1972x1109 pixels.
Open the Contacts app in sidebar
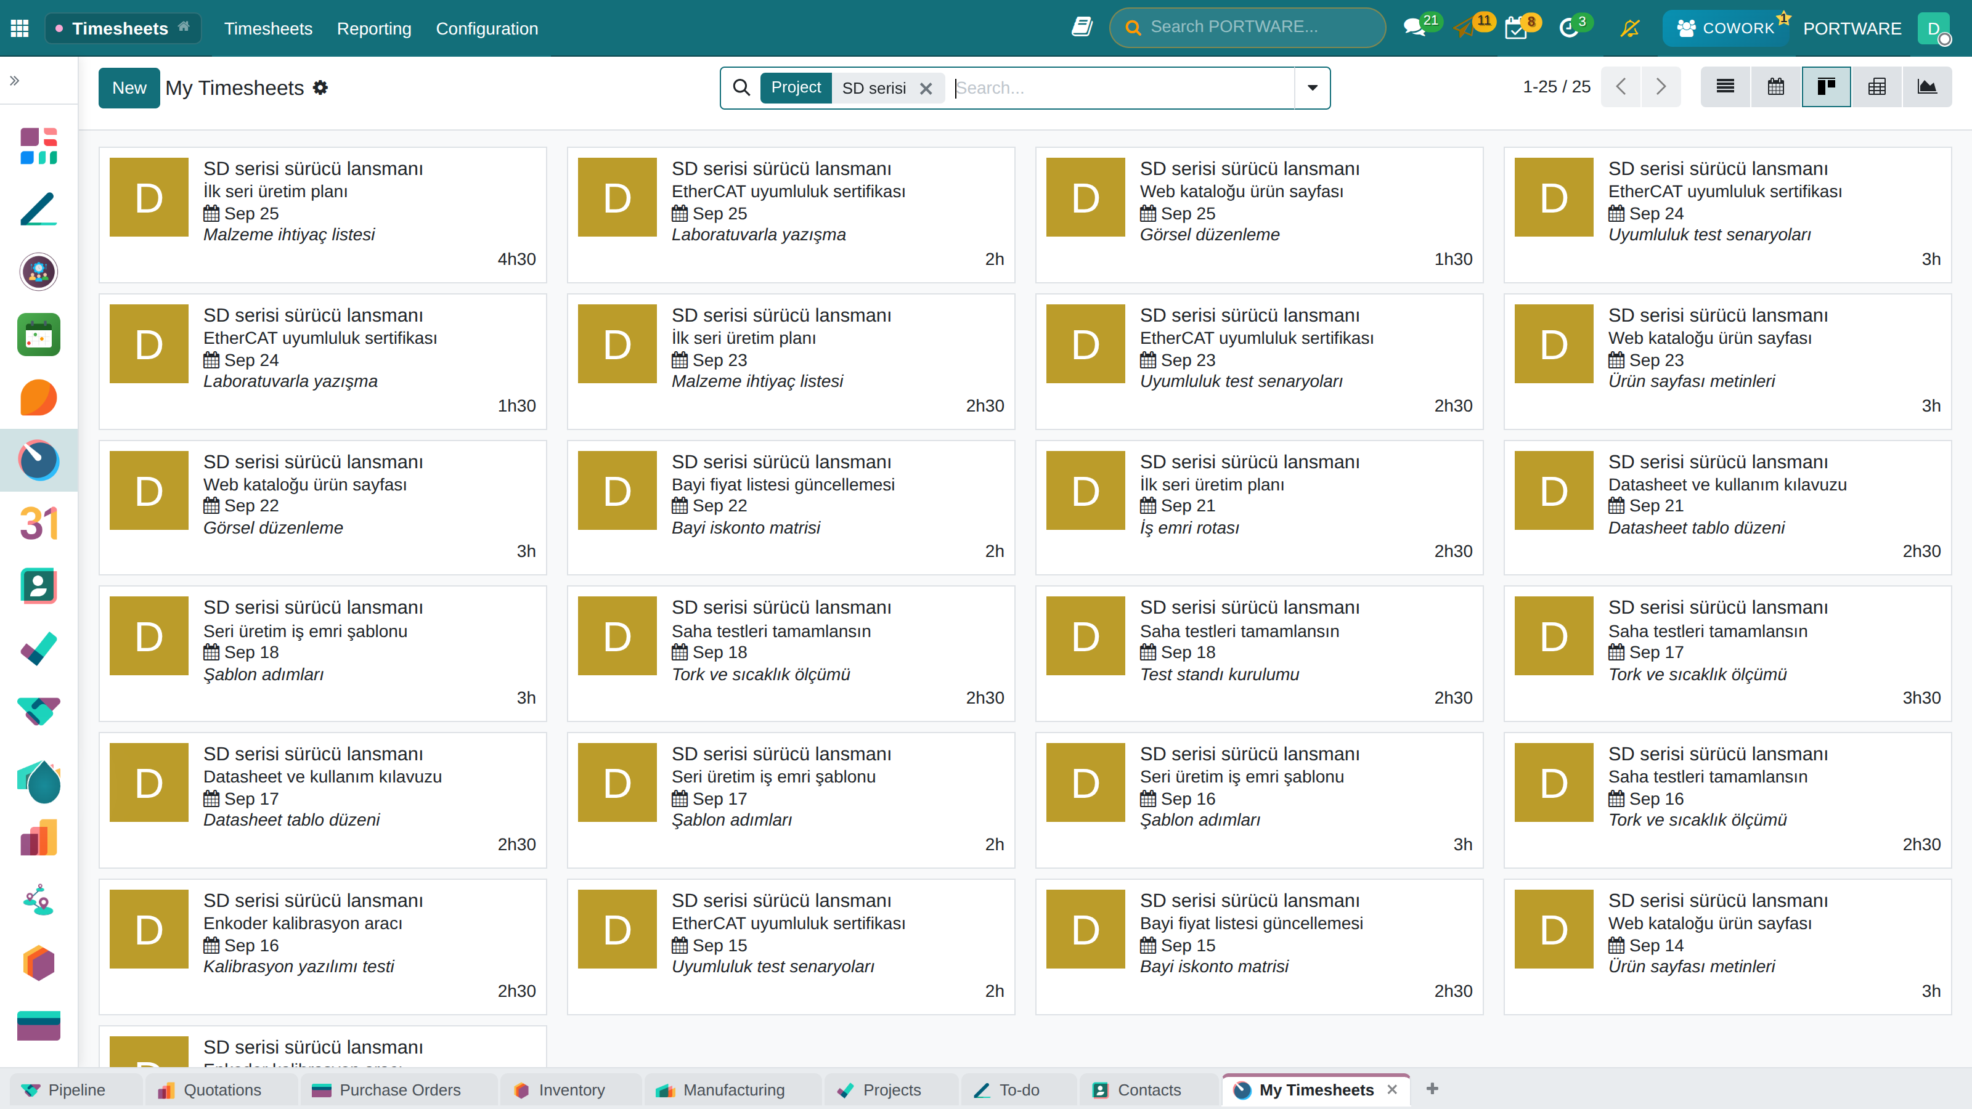click(x=38, y=587)
